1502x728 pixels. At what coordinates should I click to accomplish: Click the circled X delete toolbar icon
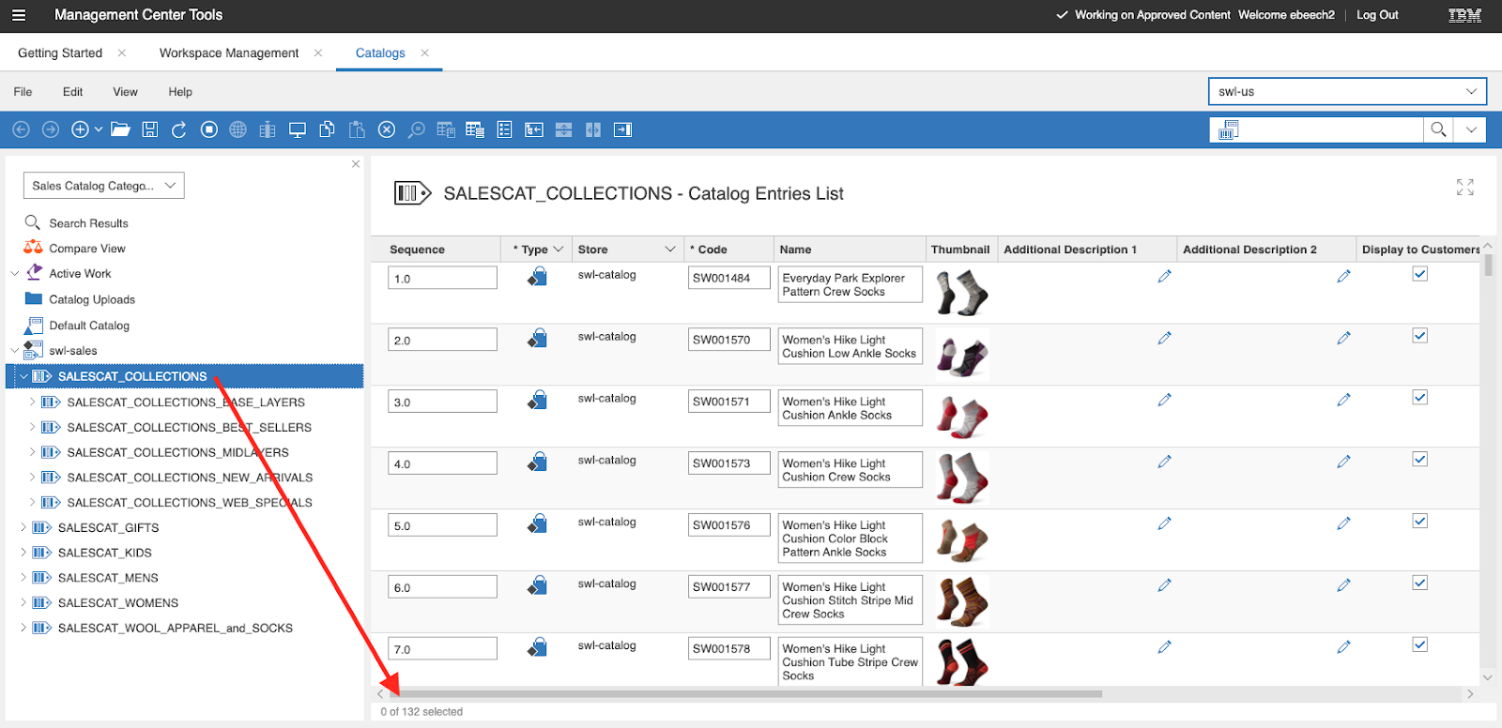(x=387, y=129)
